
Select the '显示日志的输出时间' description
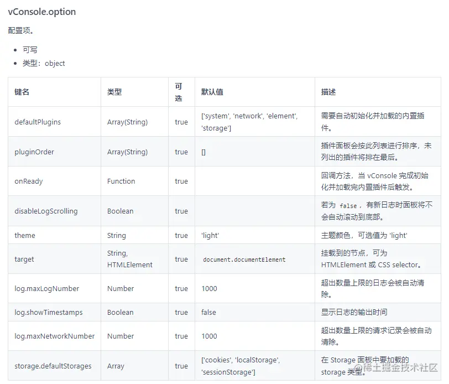[x=354, y=313]
